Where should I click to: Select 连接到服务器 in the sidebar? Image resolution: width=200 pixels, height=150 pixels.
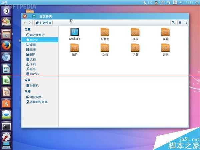pos(40,102)
